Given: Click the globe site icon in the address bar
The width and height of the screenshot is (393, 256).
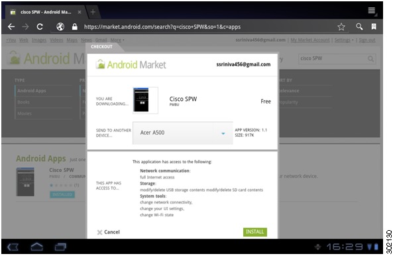Looking at the screenshot, I should (60, 27).
